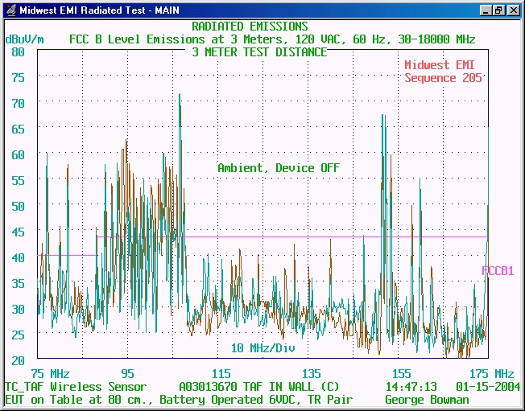Click the 'dBuV/m' axis unit label

24,39
